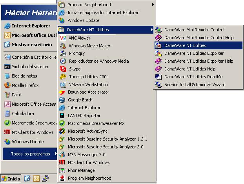Select Windows Update in programs list
The width and height of the screenshot is (244, 184).
coord(106,20)
